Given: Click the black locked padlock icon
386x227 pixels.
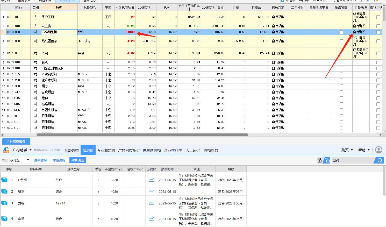Looking at the screenshot, I should click(x=320, y=160).
